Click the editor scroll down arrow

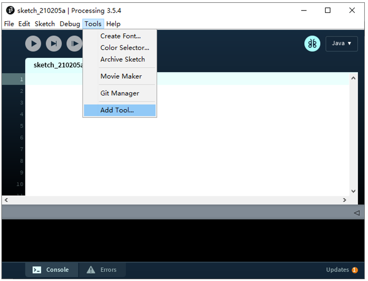353,191
